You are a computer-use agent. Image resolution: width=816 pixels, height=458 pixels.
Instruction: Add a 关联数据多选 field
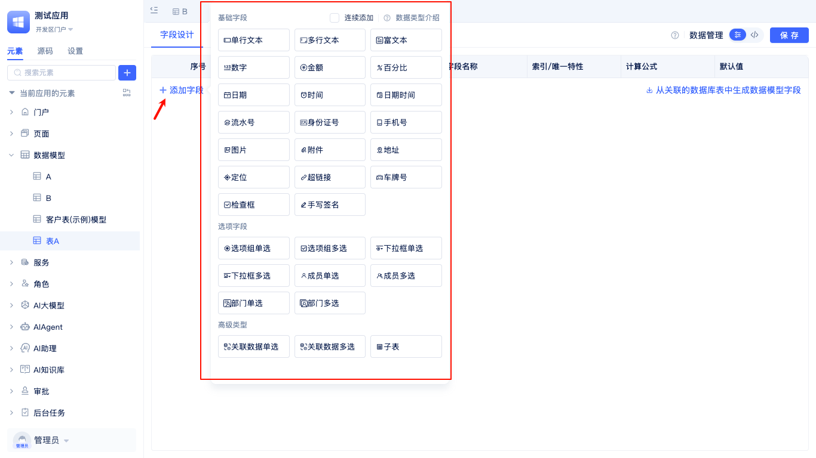[330, 346]
